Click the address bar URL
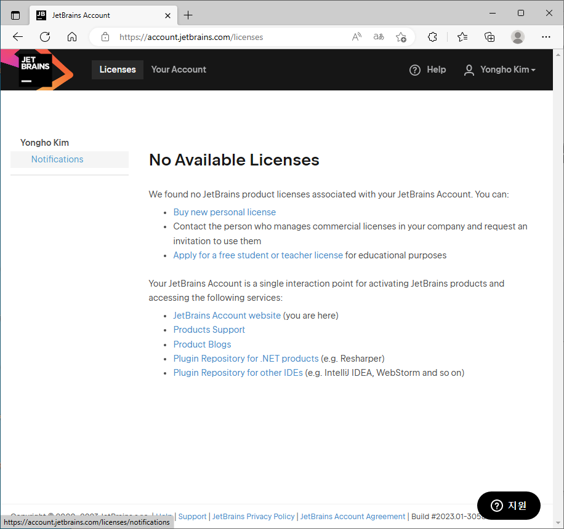The width and height of the screenshot is (564, 529). point(191,37)
